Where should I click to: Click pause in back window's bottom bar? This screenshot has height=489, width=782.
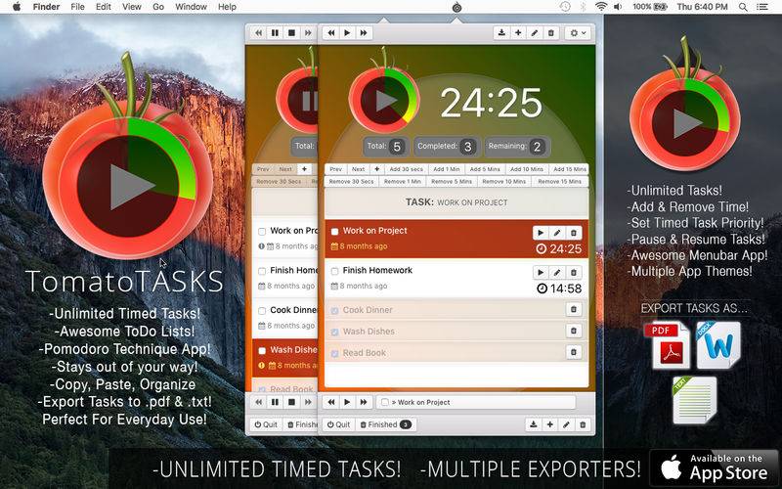point(275,402)
